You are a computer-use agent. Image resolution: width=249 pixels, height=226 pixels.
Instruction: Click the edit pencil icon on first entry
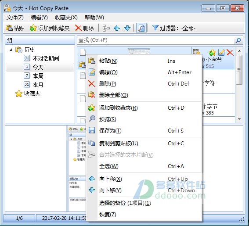click(221, 52)
